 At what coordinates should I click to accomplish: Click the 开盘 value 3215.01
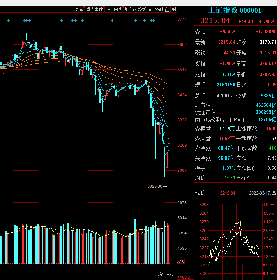(268, 53)
